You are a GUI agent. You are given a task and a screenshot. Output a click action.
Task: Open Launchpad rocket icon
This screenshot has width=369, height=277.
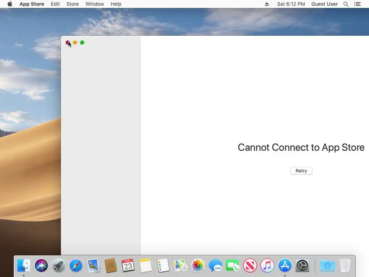point(59,265)
